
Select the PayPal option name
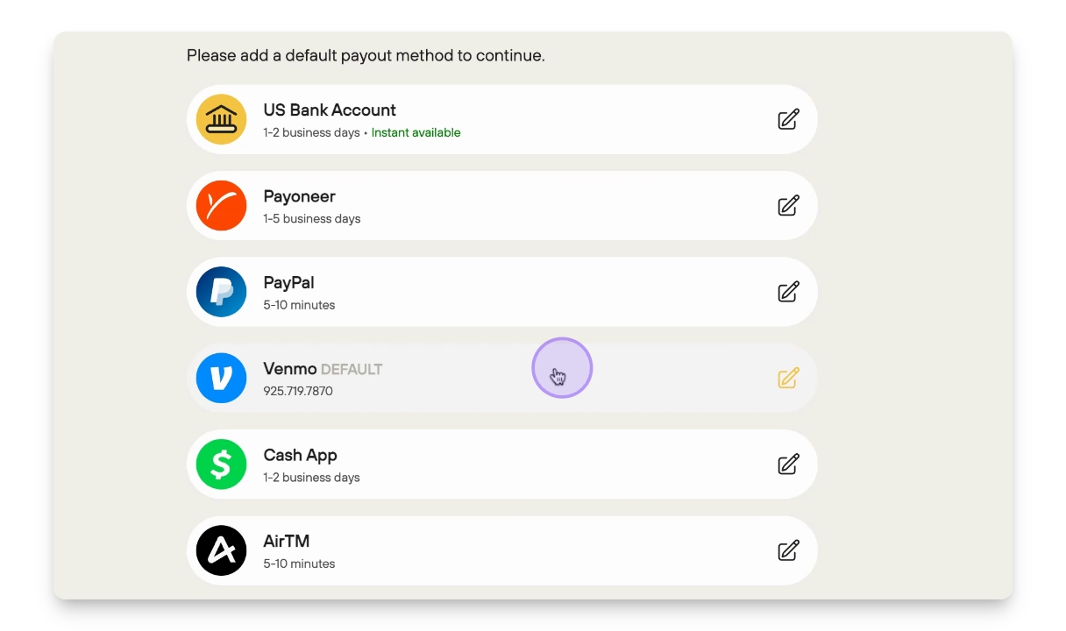[x=288, y=282]
